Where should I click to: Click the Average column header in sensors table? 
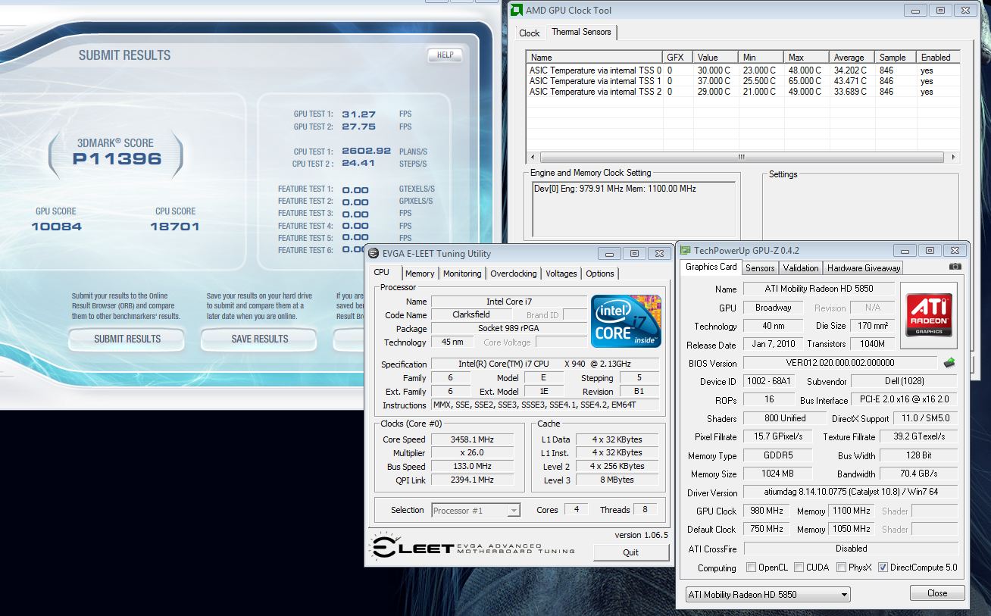pyautogui.click(x=852, y=58)
